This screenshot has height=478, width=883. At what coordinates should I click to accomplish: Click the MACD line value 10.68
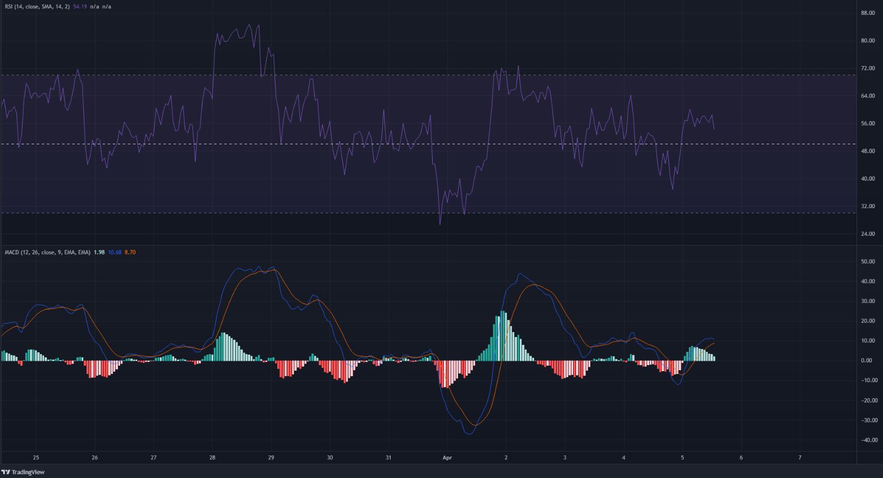115,252
